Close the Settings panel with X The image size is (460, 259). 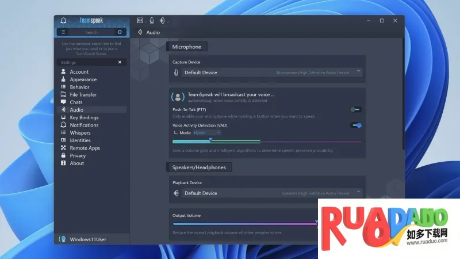click(120, 62)
